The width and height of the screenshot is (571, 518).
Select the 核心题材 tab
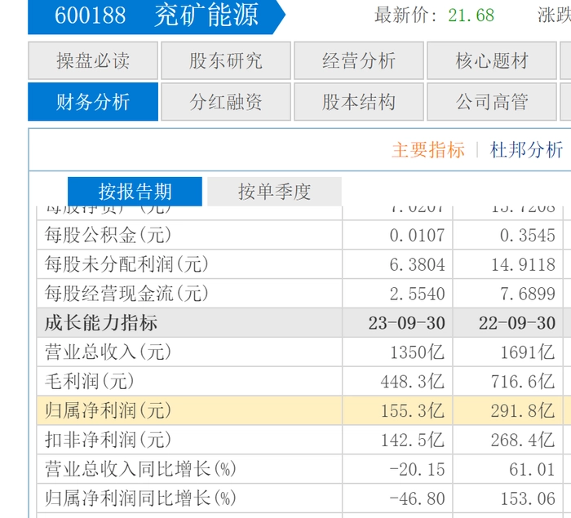(492, 60)
